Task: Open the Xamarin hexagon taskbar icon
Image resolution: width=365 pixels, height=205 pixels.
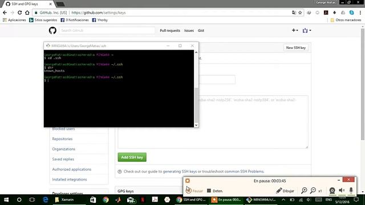Action: [x=167, y=200]
